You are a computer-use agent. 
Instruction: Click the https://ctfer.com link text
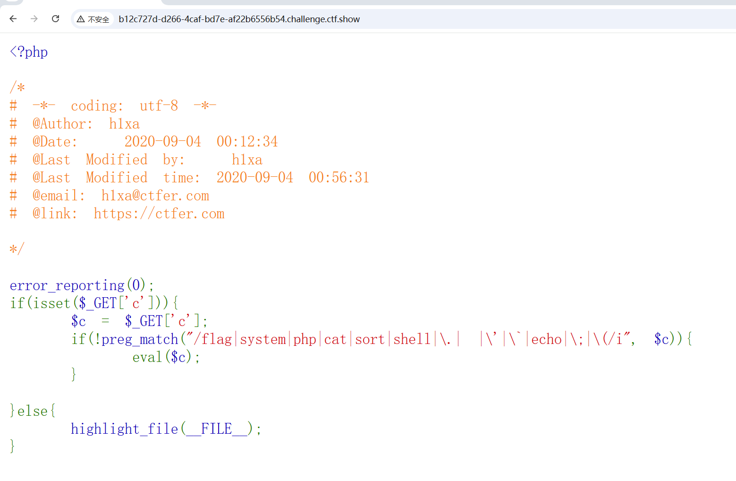click(159, 214)
